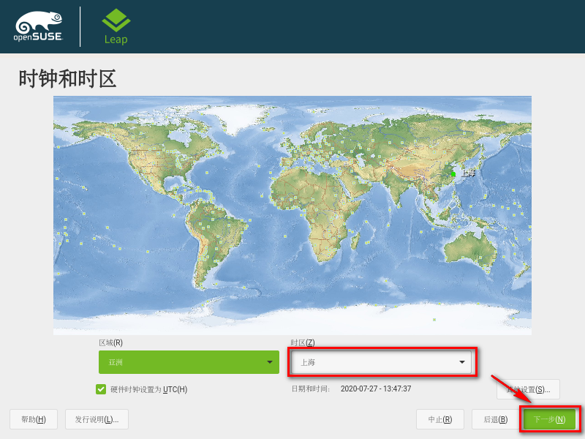Screen dimensions: 585x439
Task: Click the green checkmark in the UTC checkbox
Action: click(101, 389)
